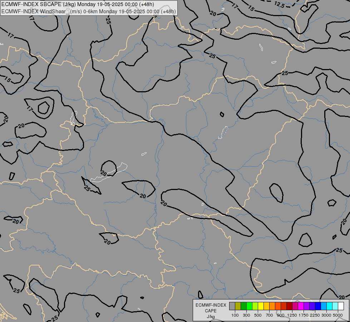350x322 pixels.
Task: Click the '3000' legend value
Action: coord(326,315)
